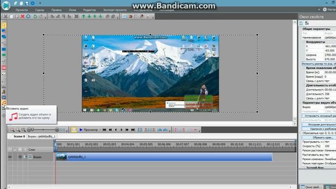Click the green down-arrow order icon
The height and width of the screenshot is (189, 336).
89,16
